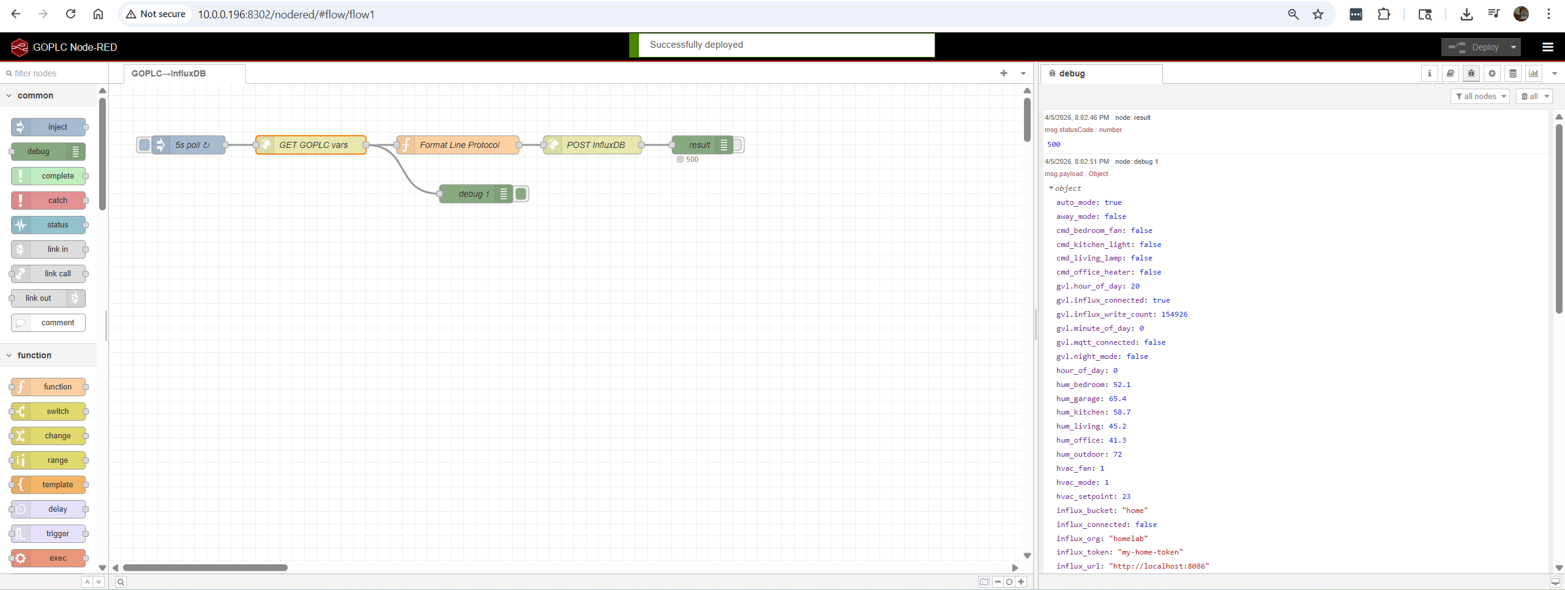The height and width of the screenshot is (590, 1565).
Task: Open the flow tabs list dropdown
Action: 1023,73
